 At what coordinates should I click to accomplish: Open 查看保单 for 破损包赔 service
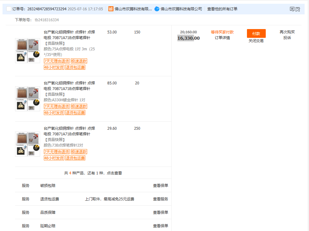(160, 185)
